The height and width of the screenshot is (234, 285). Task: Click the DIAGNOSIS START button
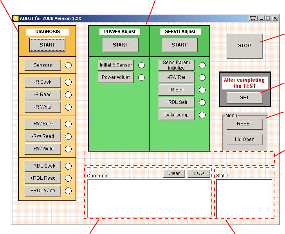tap(47, 45)
